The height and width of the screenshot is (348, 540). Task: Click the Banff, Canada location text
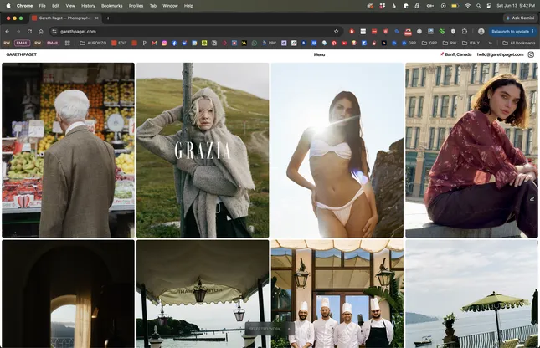point(458,54)
